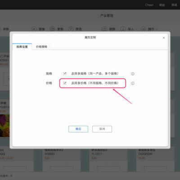The image size is (180, 180).
Task: Expand the 操作 dropdown arrow
Action: [157, 29]
